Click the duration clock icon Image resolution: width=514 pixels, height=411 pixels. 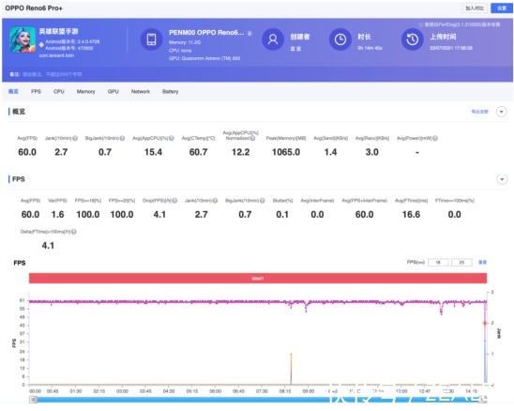(x=340, y=39)
